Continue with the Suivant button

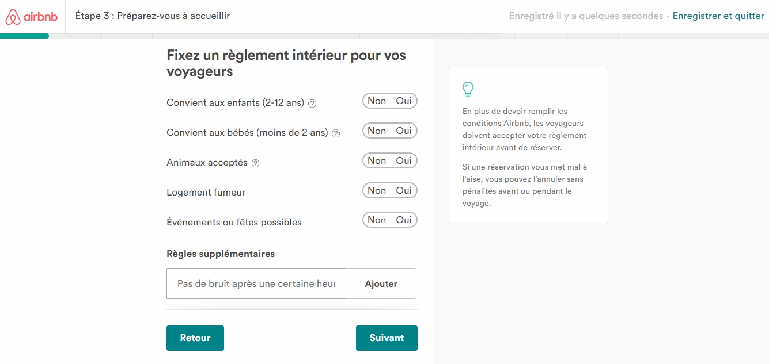[387, 338]
